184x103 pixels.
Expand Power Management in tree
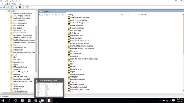[x=9, y=72]
